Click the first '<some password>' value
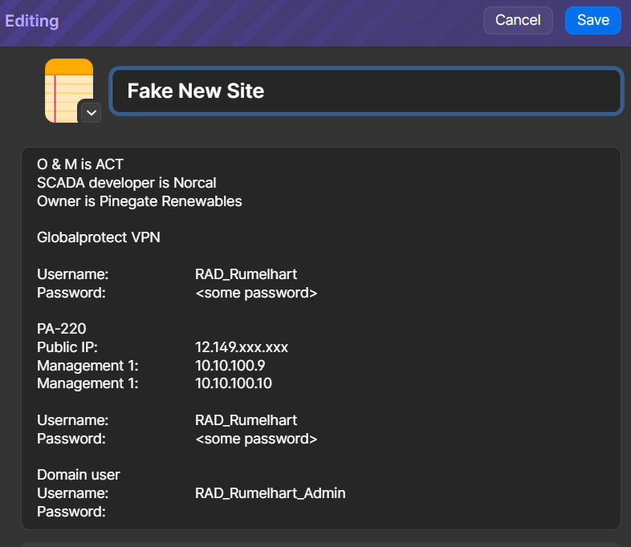This screenshot has height=547, width=631. pos(256,293)
